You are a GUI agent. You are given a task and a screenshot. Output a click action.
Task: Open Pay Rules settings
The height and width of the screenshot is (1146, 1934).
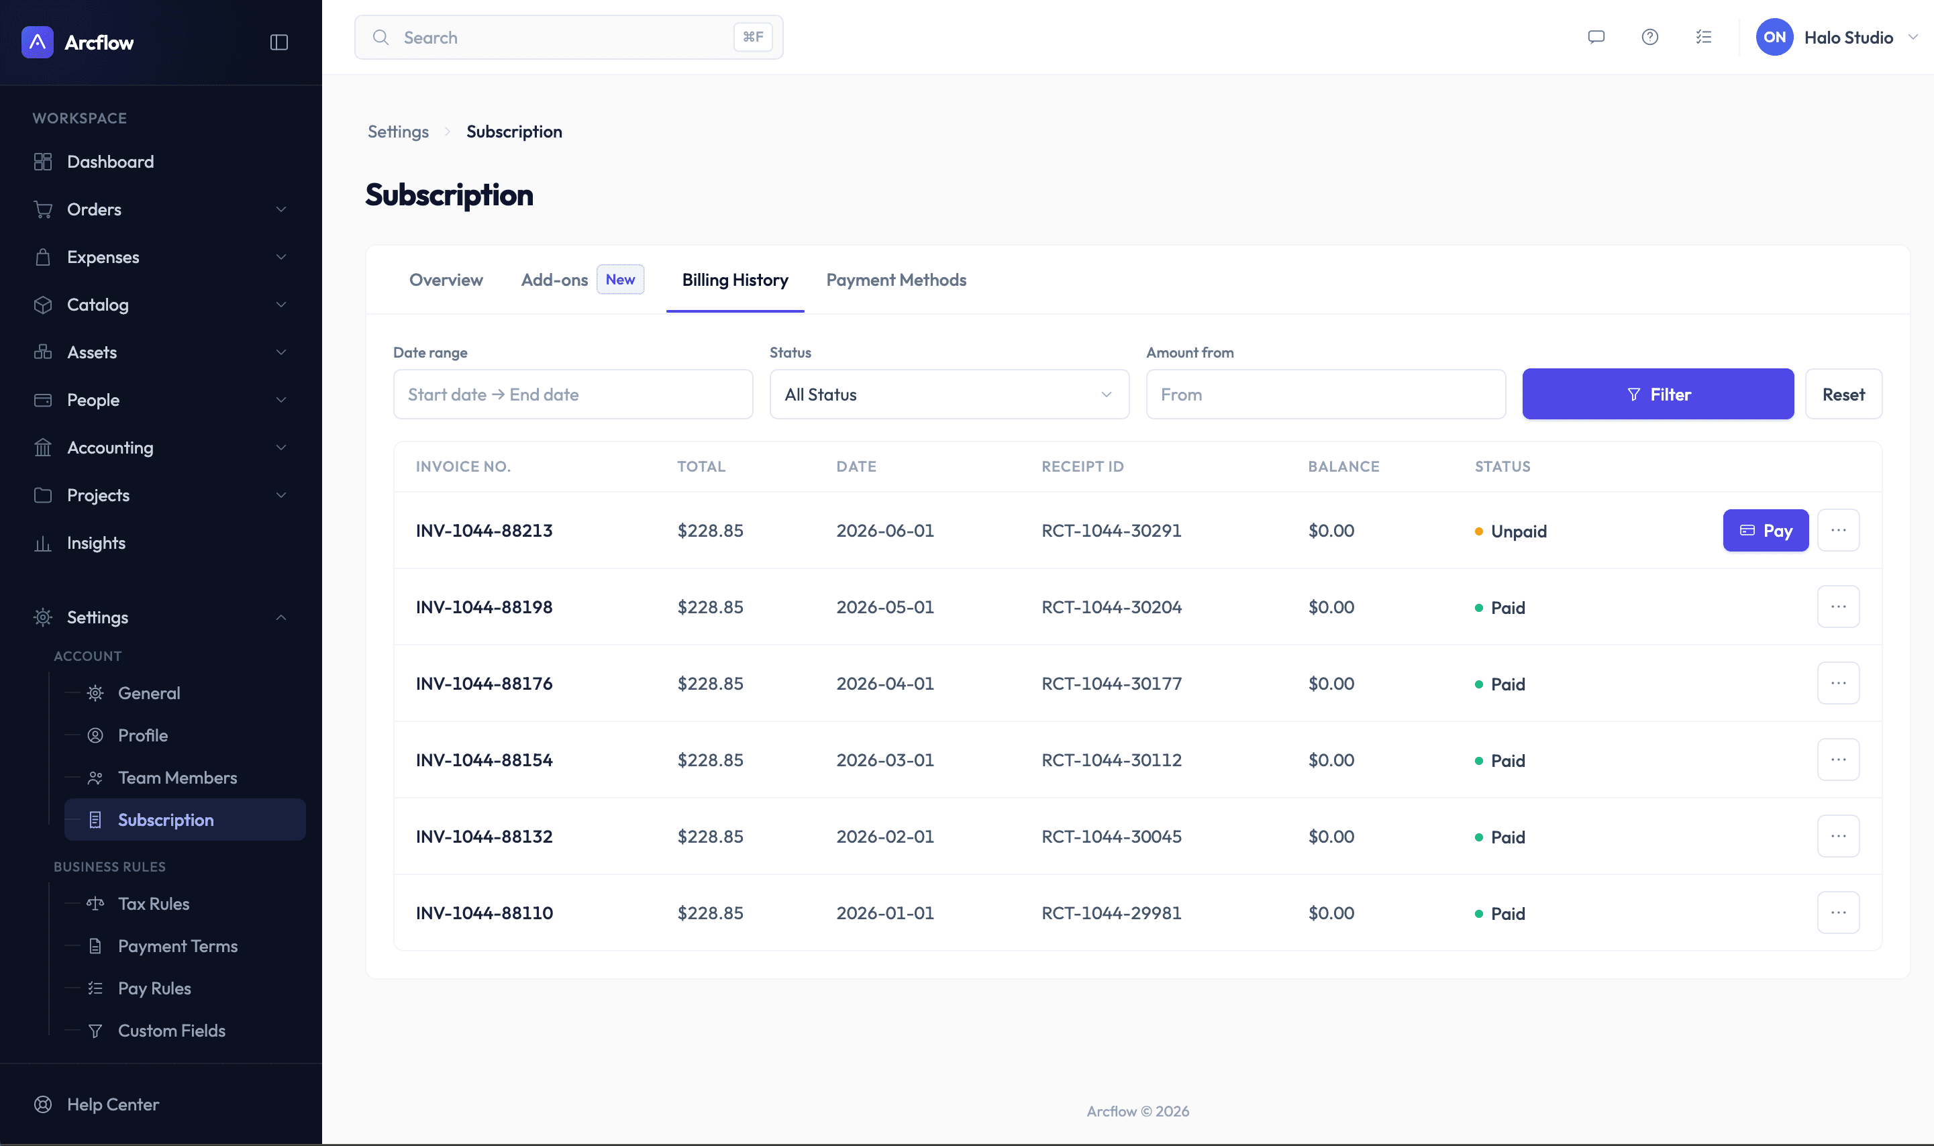click(185, 988)
